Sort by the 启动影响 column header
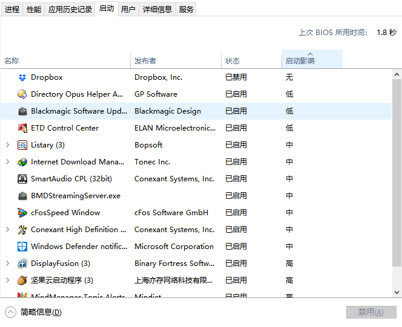 coord(311,60)
